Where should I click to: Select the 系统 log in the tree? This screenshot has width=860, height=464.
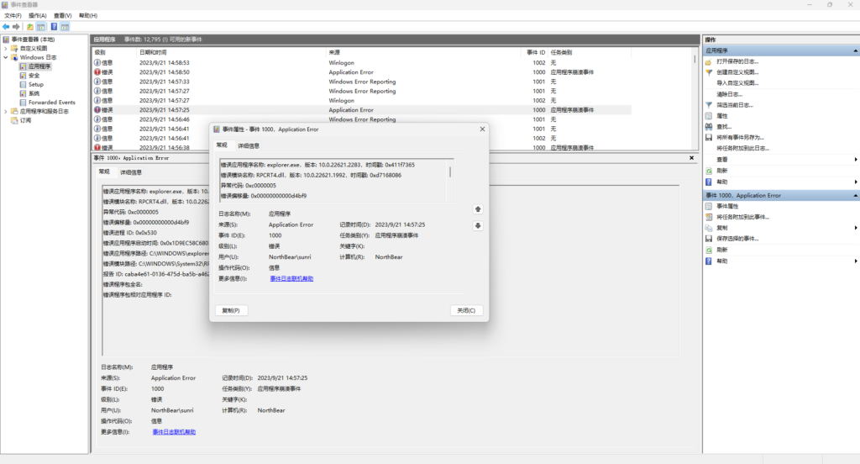click(x=34, y=93)
